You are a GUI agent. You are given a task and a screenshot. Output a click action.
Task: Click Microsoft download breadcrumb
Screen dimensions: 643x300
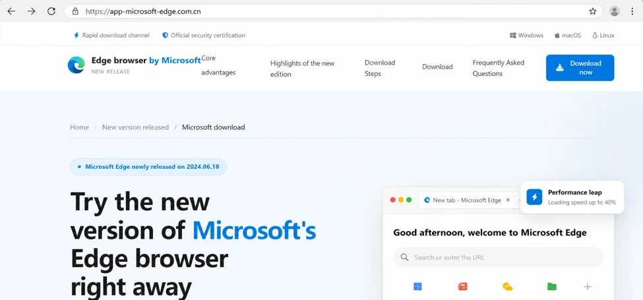point(213,127)
